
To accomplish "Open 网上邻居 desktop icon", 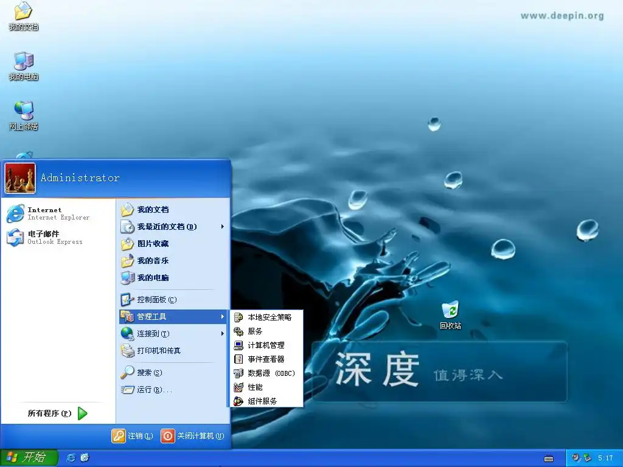I will 23,116.
